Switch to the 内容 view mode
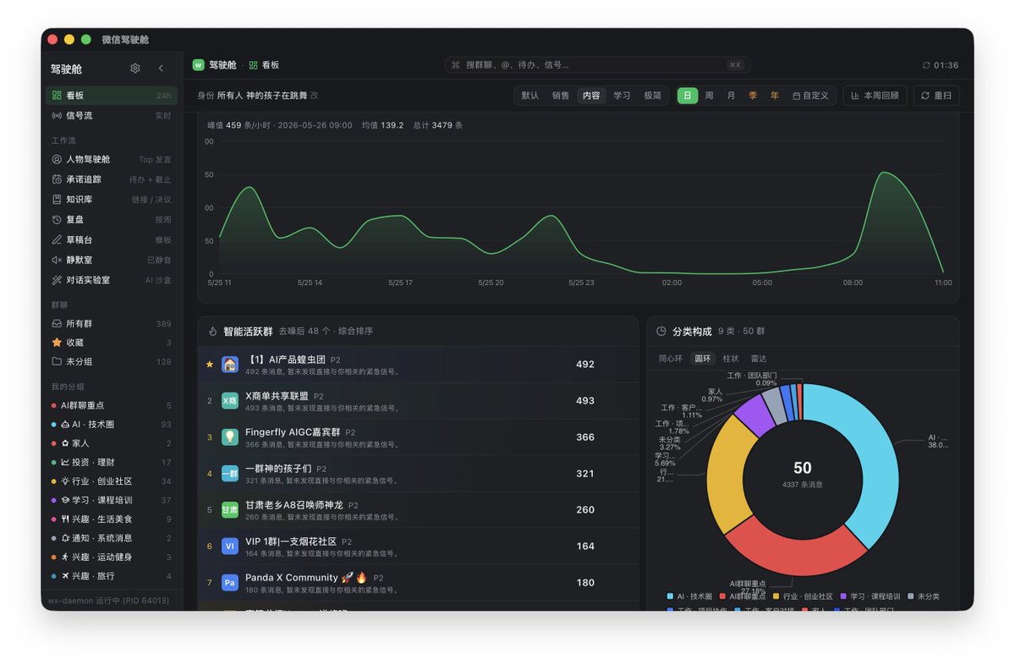 (x=591, y=96)
